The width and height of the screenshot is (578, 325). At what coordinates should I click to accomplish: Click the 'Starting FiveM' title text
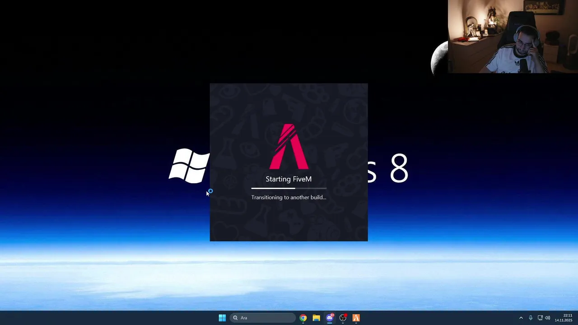(x=289, y=179)
